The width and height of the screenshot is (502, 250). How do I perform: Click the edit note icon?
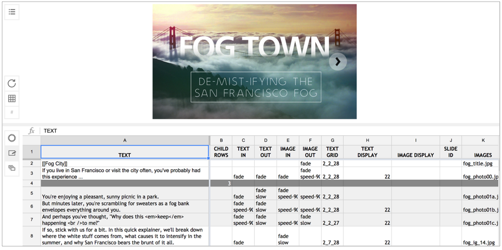point(12,153)
